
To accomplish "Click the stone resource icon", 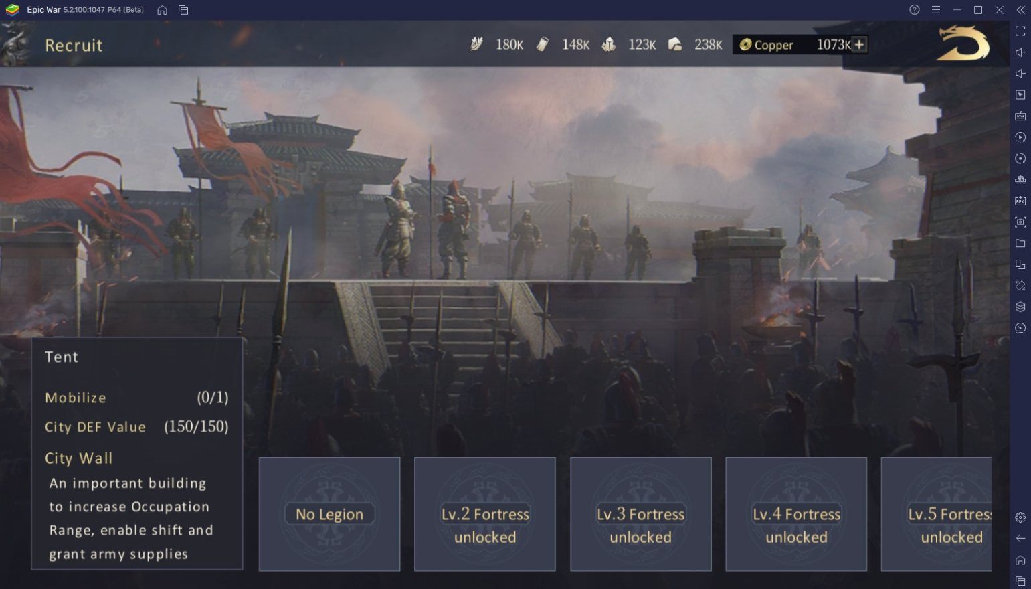I will pyautogui.click(x=675, y=44).
